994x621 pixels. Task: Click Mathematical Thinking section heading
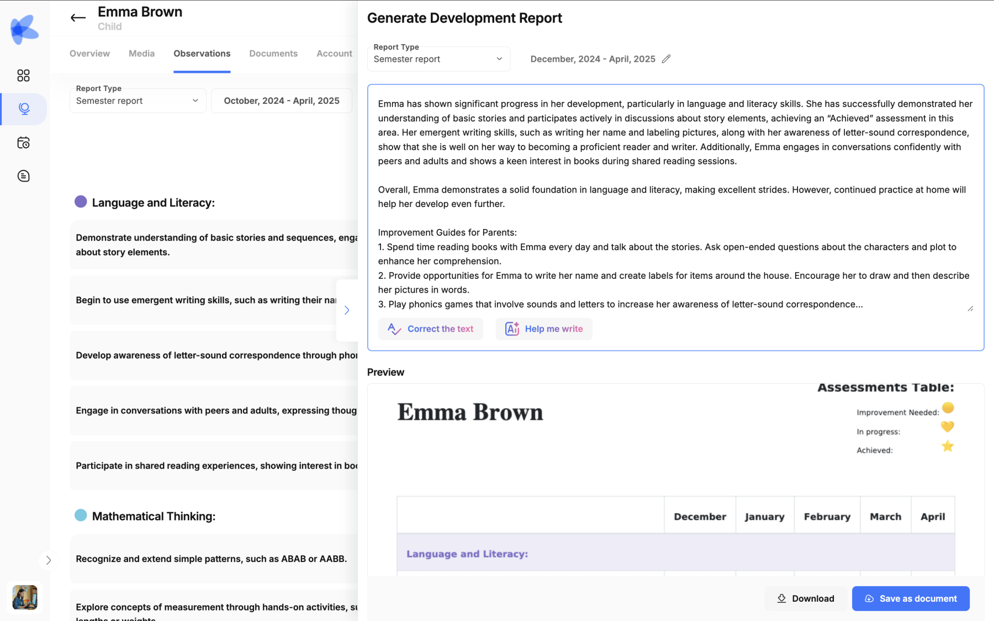(x=154, y=516)
